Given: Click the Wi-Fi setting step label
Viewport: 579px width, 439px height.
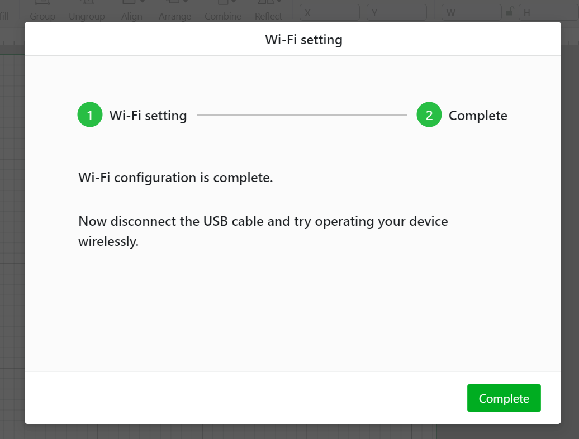Looking at the screenshot, I should [148, 116].
